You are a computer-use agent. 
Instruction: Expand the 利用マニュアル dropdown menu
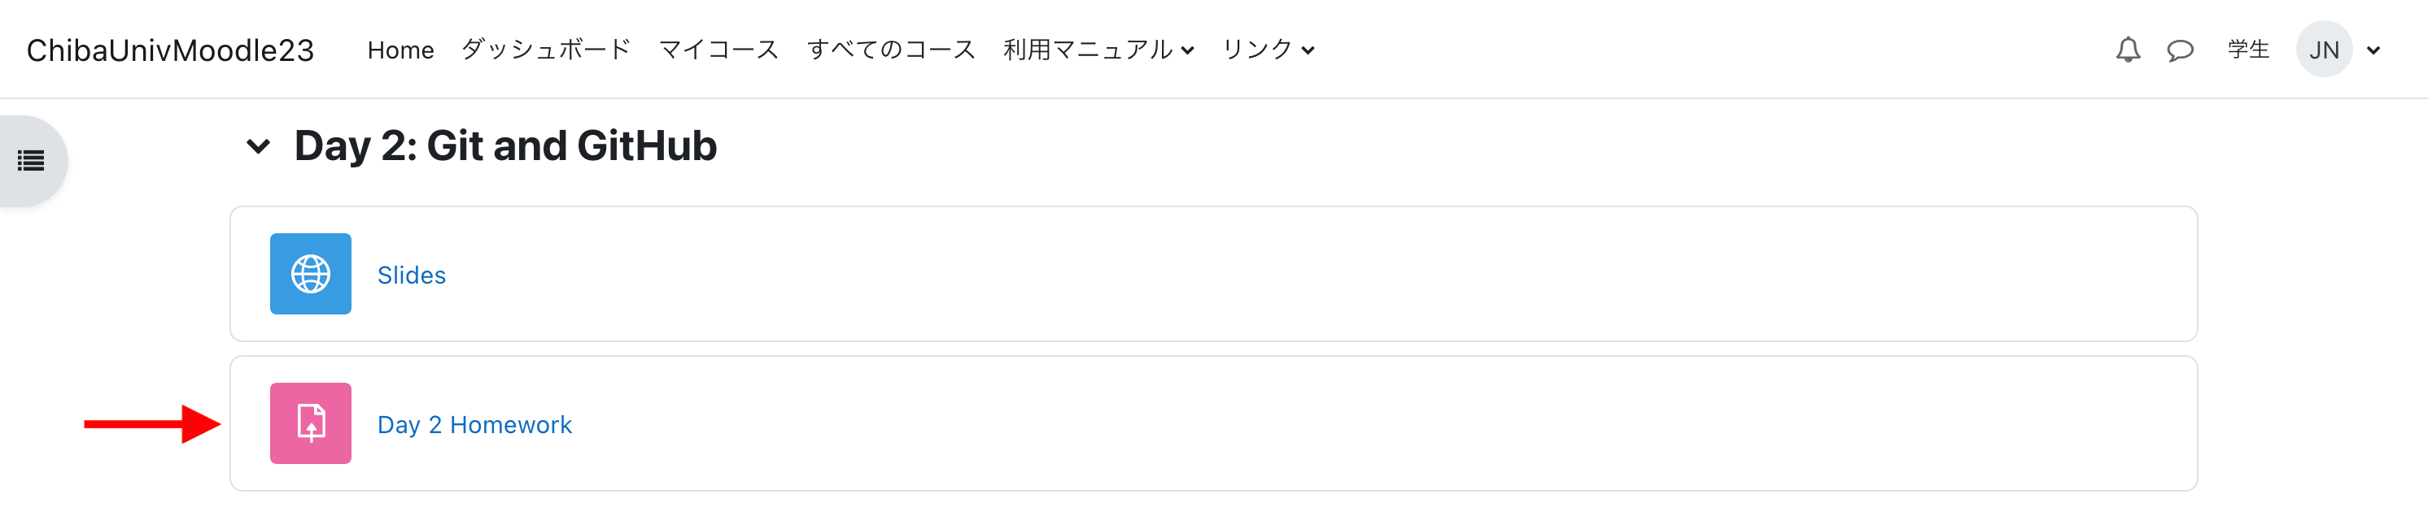click(1098, 50)
